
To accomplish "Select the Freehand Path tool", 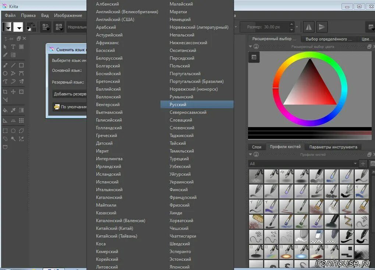I will coord(13,81).
